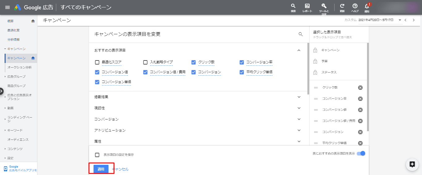Grab the drag handle for クリック数
The width and height of the screenshot is (422, 175).
pos(316,88)
